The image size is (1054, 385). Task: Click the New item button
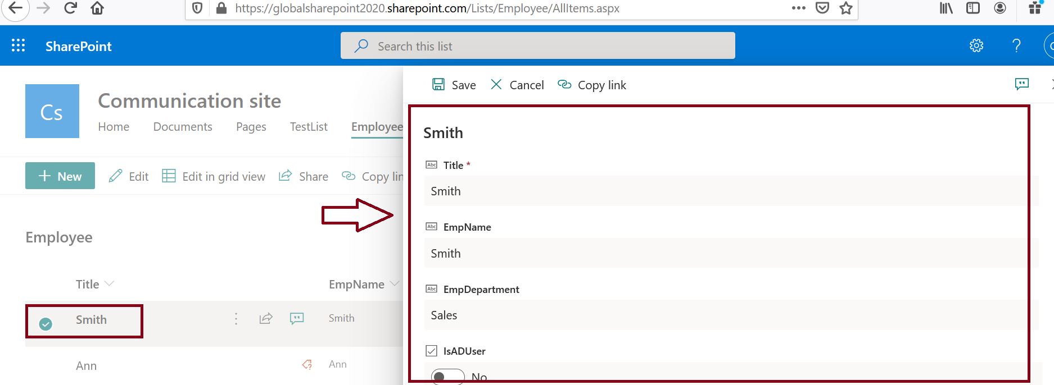pos(60,176)
